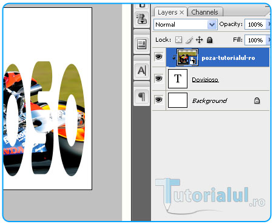This screenshot has height=224, width=273.
Task: Switch to the Channels tab
Action: coord(205,12)
